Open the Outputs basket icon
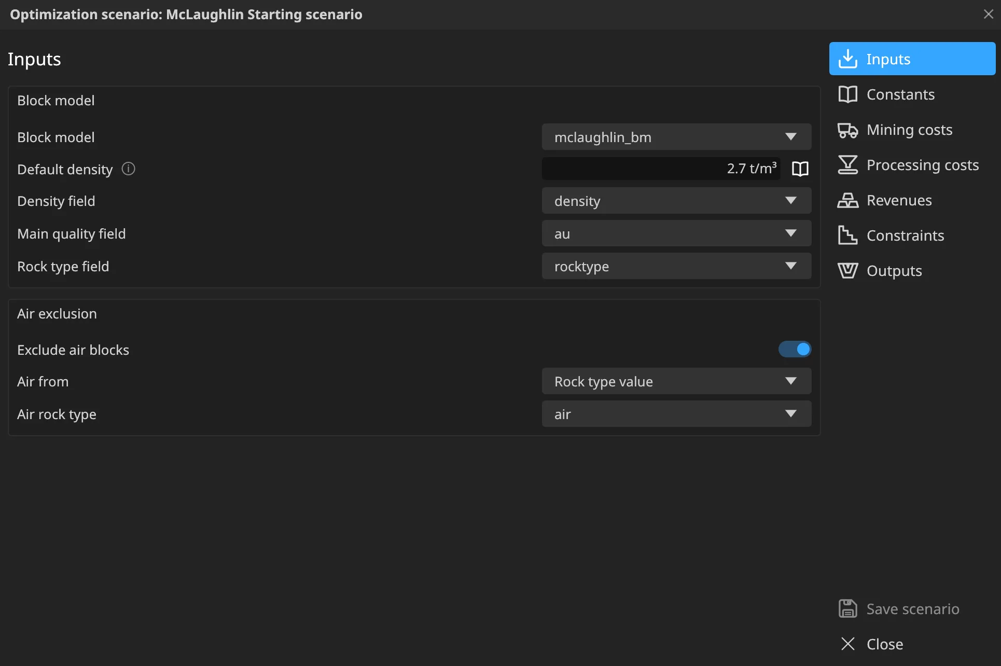The width and height of the screenshot is (1001, 666). (847, 270)
